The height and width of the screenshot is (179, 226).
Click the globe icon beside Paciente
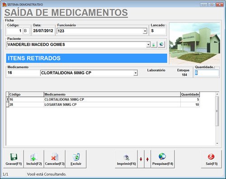(x=161, y=44)
